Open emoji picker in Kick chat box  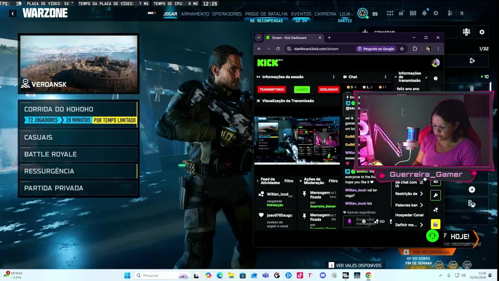pos(364,221)
